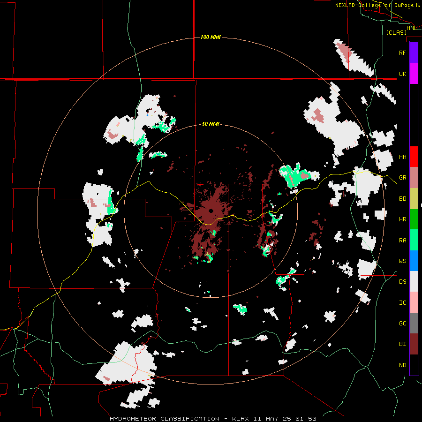Screen dimensions: 422x422
Task: Click the "HYDROMETEOR CLASSIFICATION" title text
Action: pos(165,419)
